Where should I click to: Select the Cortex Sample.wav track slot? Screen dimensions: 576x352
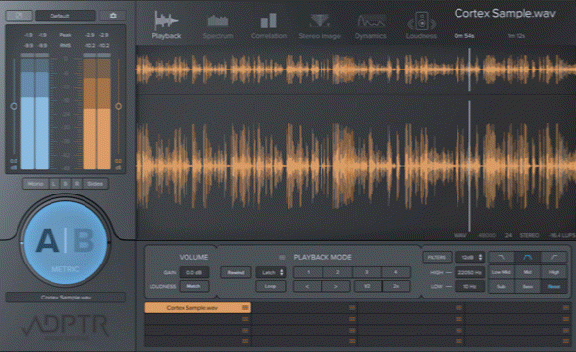click(197, 308)
